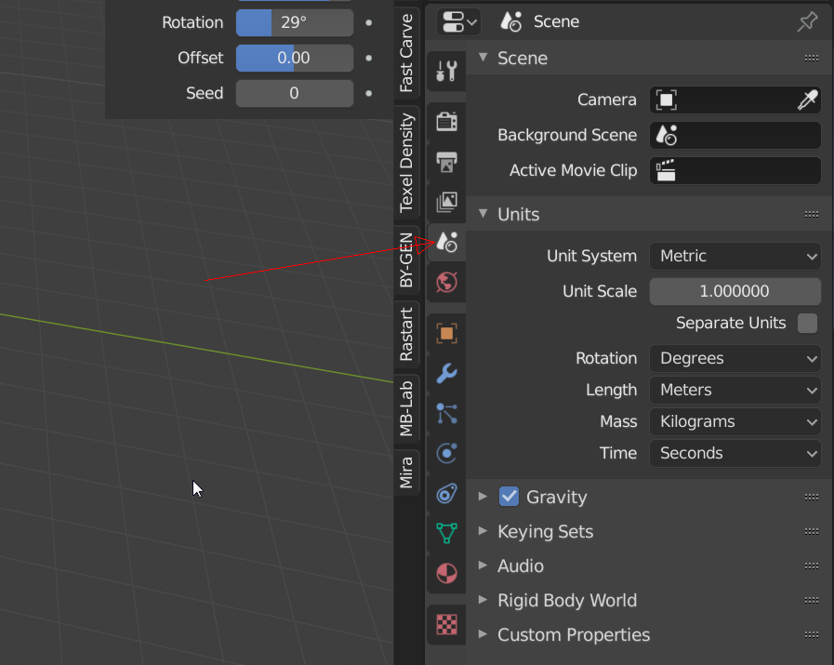
Task: Collapse the Units panel
Action: tap(483, 214)
